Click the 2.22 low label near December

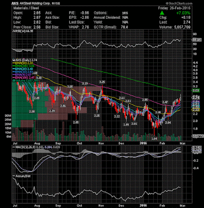pyautogui.click(x=117, y=116)
